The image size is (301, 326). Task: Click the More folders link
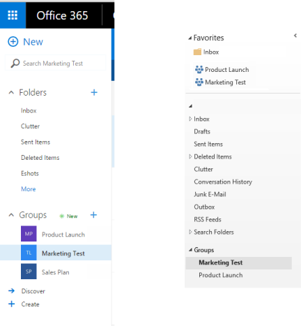click(x=29, y=189)
